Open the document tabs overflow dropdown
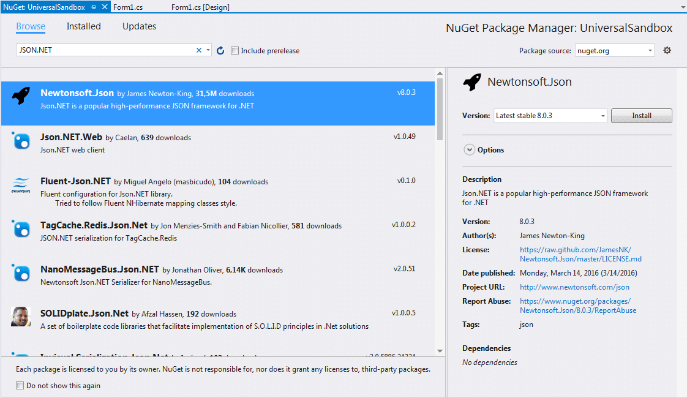Image resolution: width=687 pixels, height=398 pixels. [682, 7]
